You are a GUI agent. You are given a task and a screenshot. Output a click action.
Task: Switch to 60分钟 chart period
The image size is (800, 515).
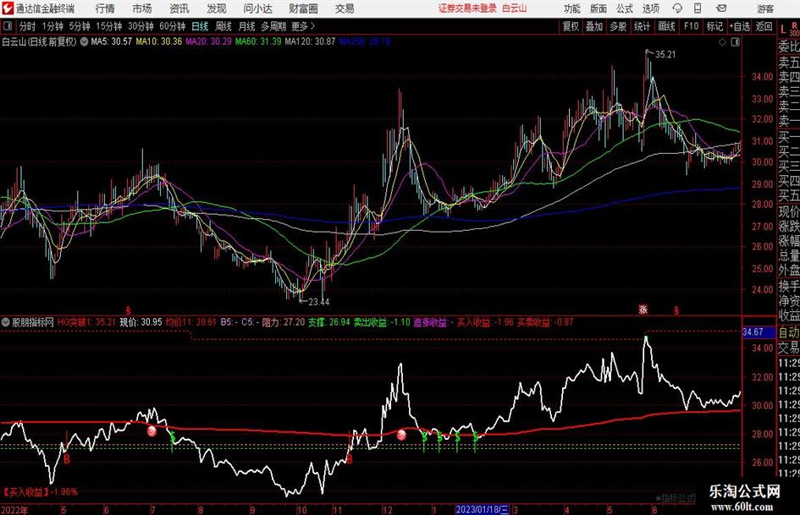[172, 26]
